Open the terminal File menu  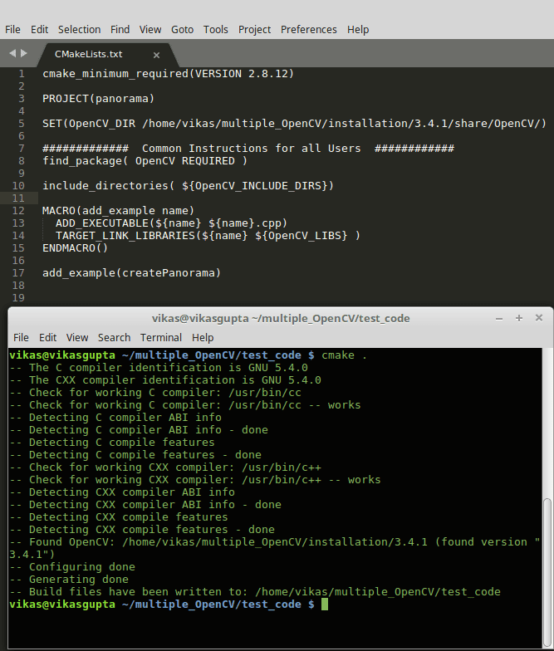click(x=22, y=337)
